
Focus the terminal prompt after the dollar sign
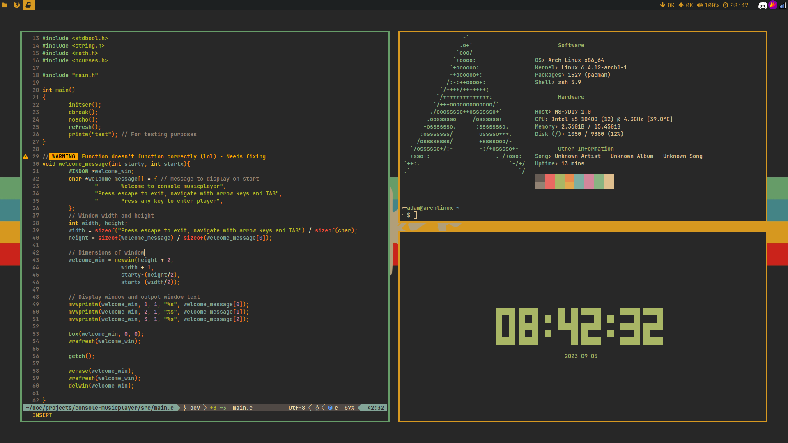(415, 215)
